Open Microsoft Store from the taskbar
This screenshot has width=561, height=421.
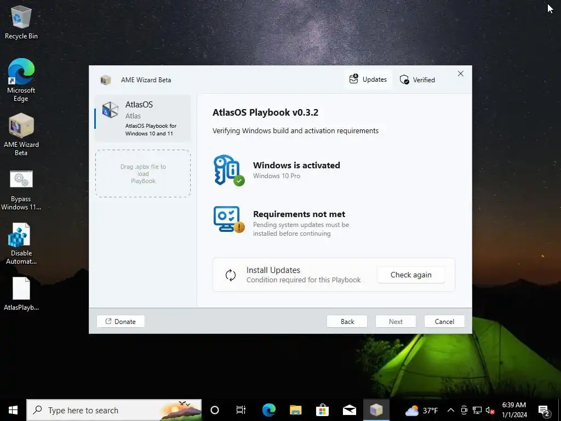tap(322, 410)
